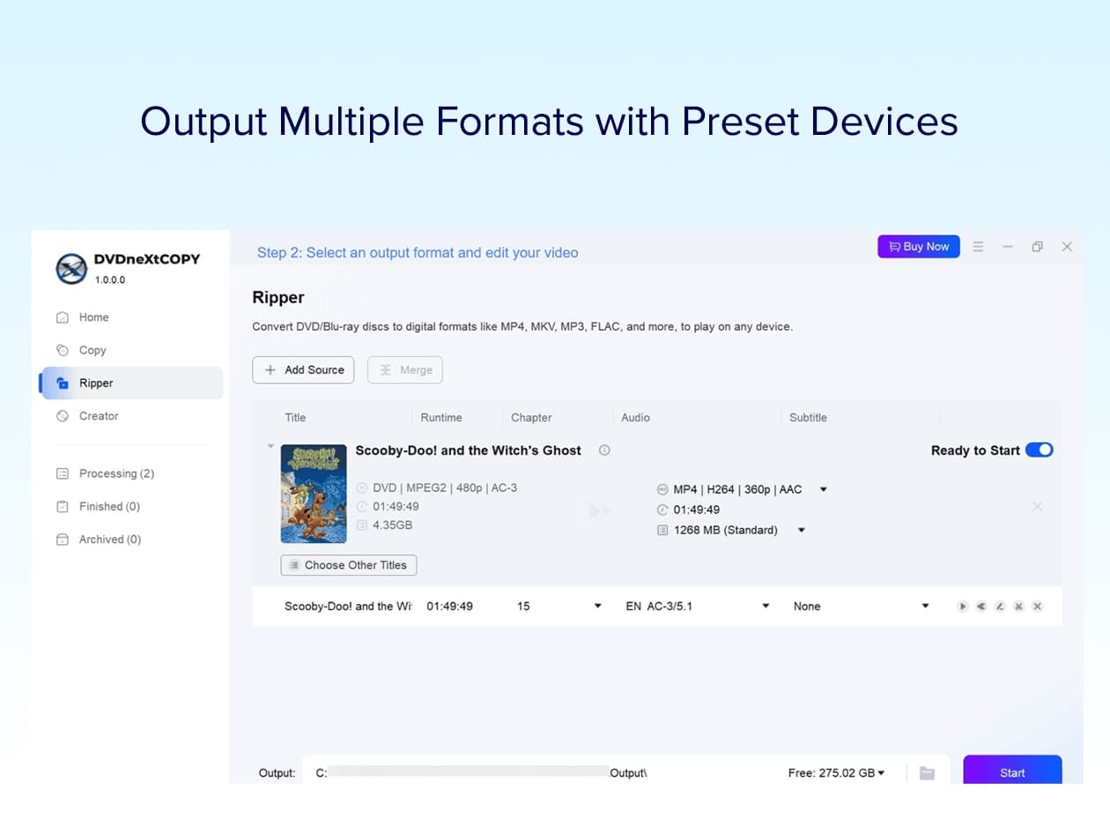Expand the 1268 MB (Standard) size dropdown
This screenshot has height=834, width=1110.
coord(802,531)
